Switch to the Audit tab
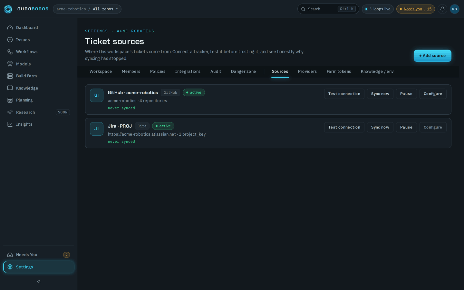464x290 pixels. (x=216, y=72)
